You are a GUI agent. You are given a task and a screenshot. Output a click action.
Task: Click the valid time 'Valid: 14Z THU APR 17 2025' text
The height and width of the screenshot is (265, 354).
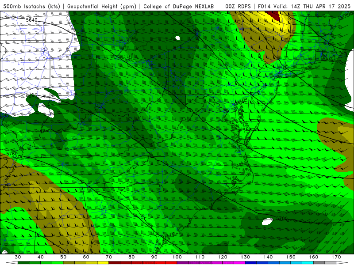(312, 6)
